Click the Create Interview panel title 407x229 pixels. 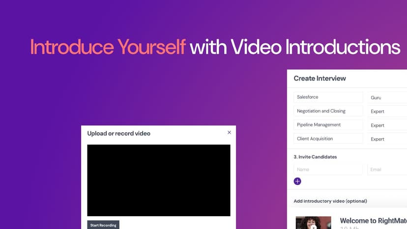tap(320, 78)
